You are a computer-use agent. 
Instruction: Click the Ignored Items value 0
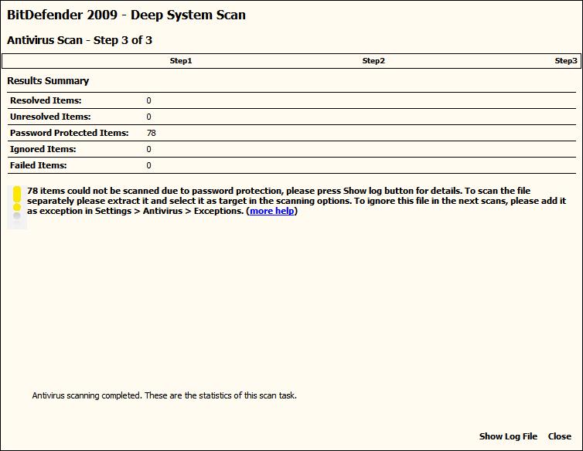click(x=148, y=149)
